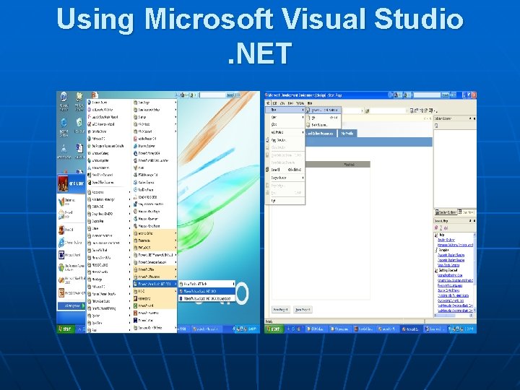Open the highlighted Visual Studio .NET 2003 programs folder
The height and width of the screenshot is (390, 520).
155,284
